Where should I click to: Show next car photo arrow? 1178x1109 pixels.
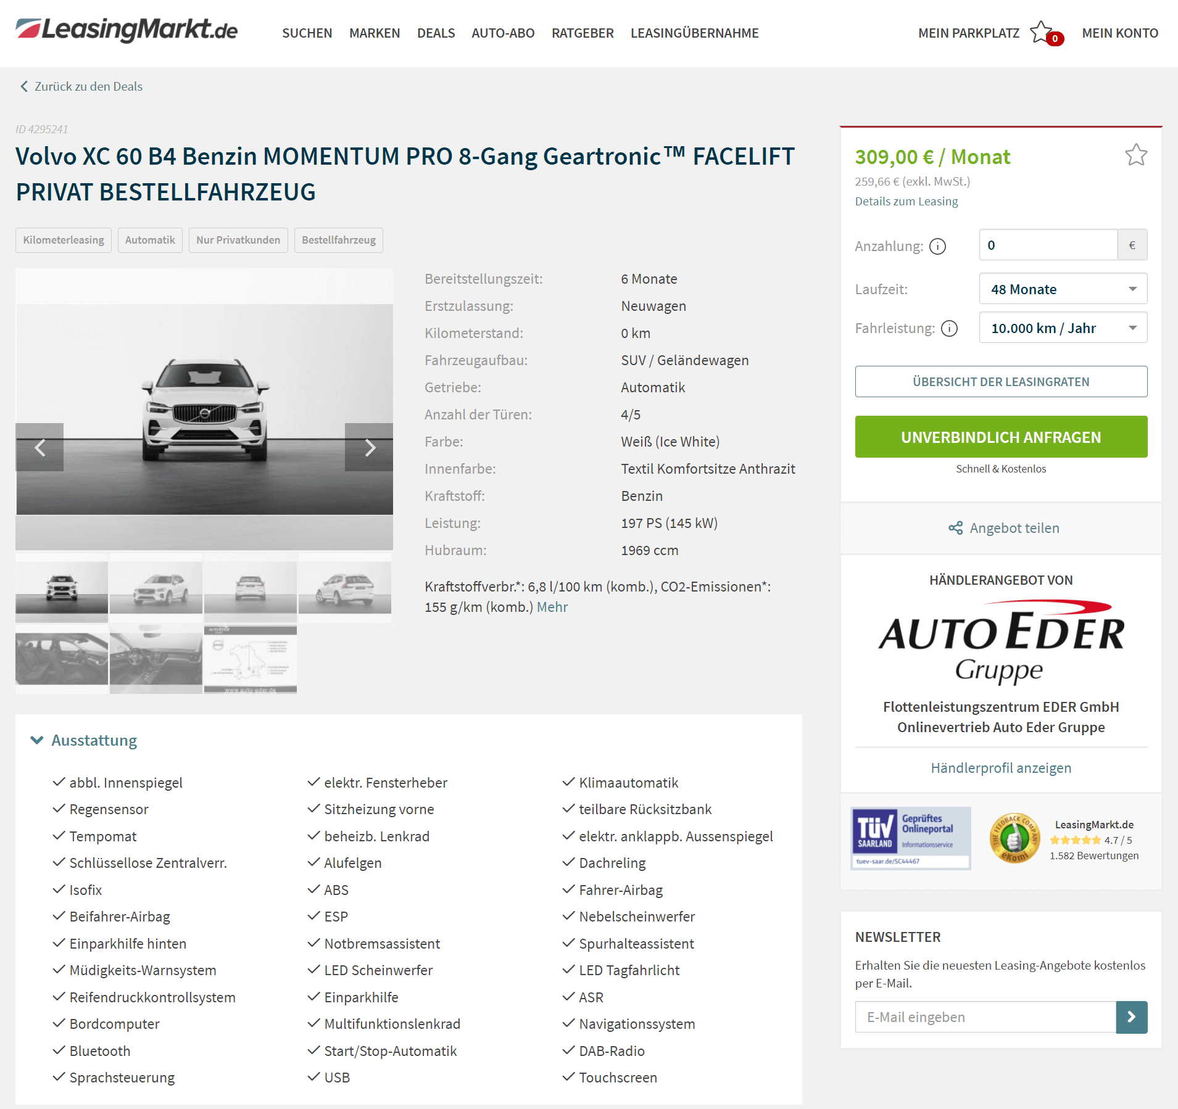[369, 447]
